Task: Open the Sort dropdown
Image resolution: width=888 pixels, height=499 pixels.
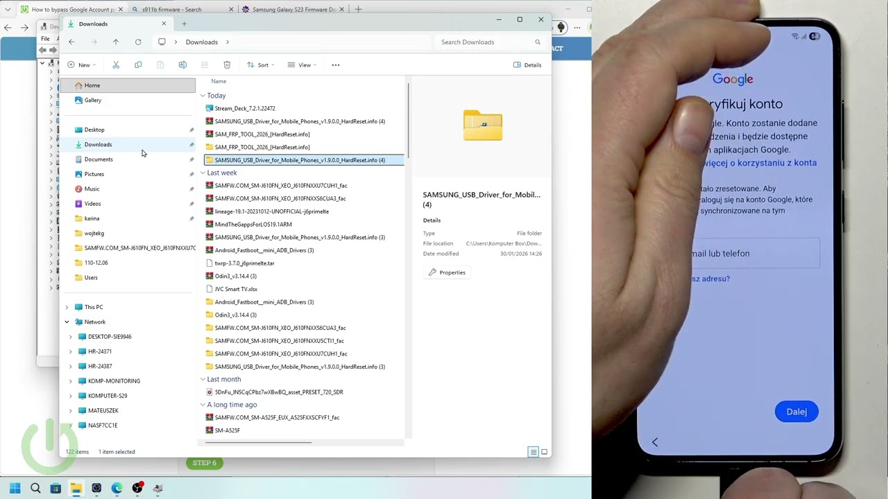Action: pos(261,65)
